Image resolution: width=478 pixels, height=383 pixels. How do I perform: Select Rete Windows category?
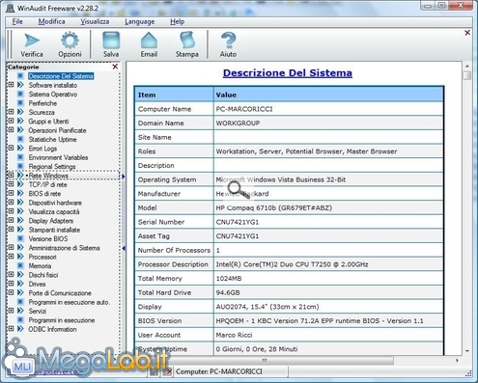[x=48, y=176]
